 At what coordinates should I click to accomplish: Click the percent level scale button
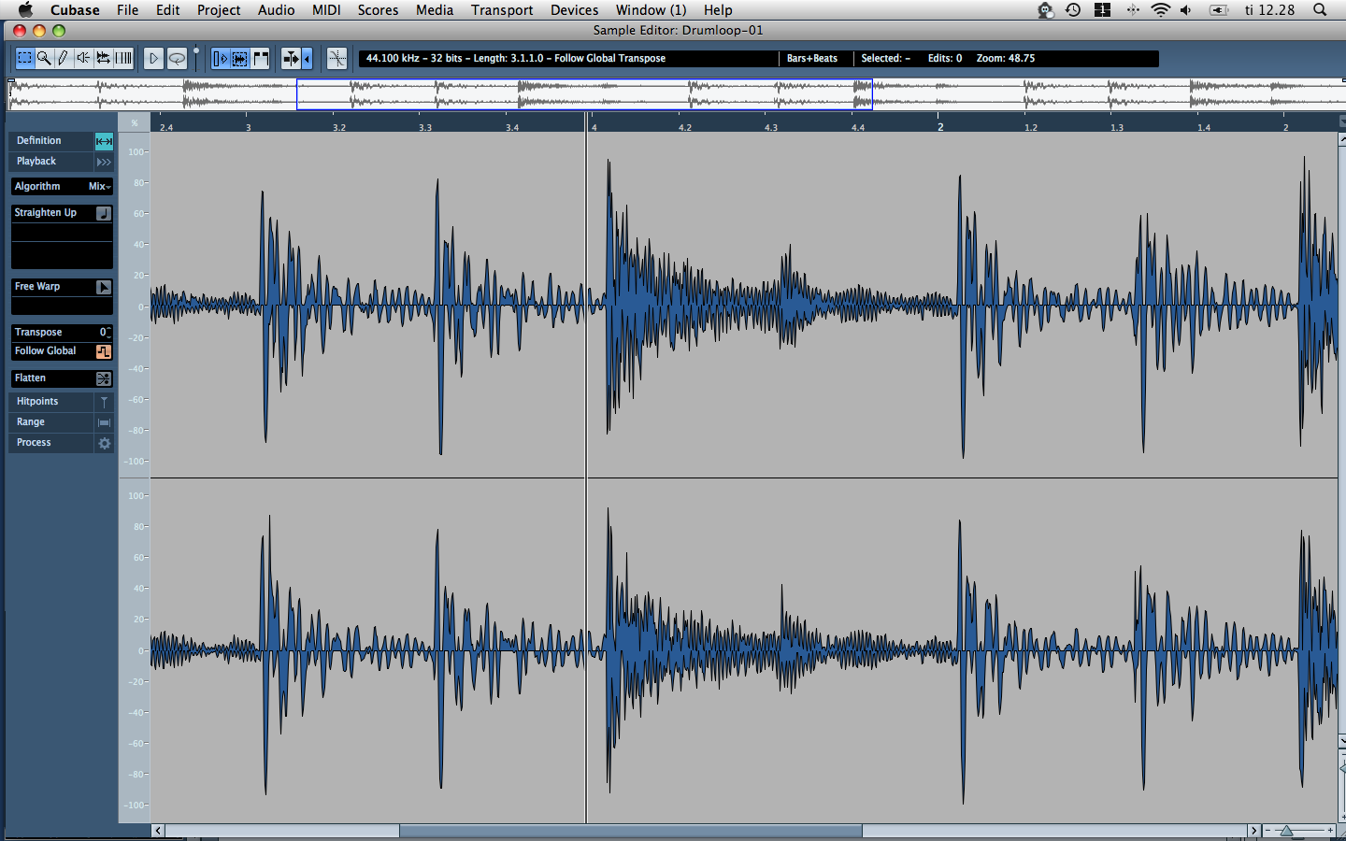tap(135, 123)
